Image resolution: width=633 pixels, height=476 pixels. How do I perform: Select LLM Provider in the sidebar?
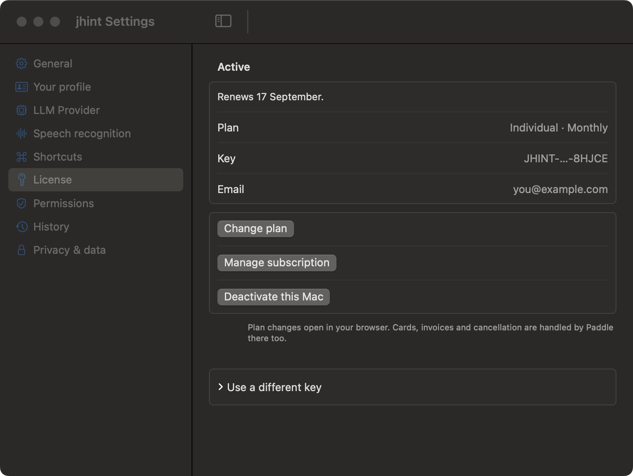coord(96,110)
